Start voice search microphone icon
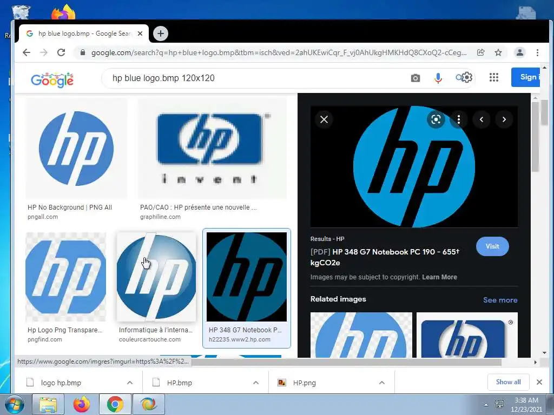The image size is (554, 415). pyautogui.click(x=438, y=78)
